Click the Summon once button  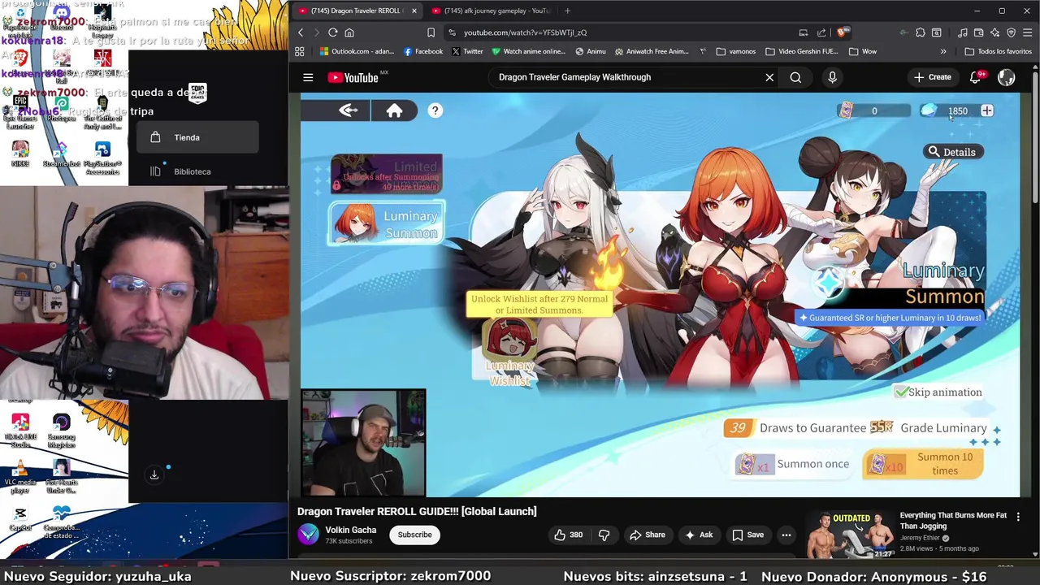click(793, 464)
